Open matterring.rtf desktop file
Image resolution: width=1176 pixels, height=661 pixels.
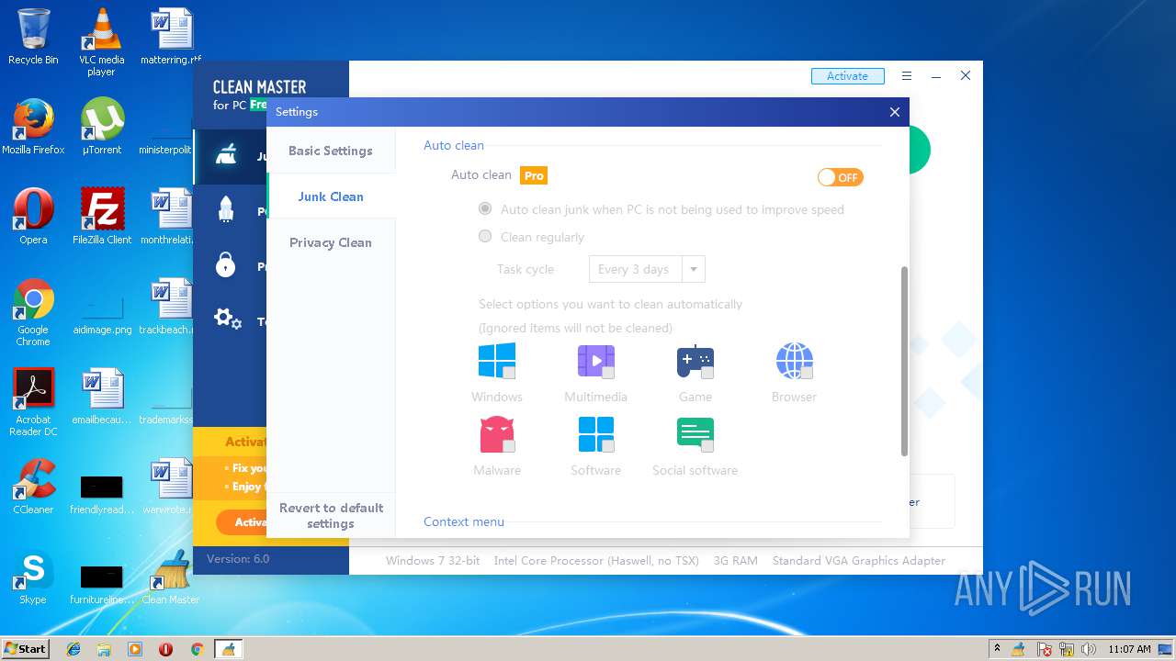click(170, 38)
